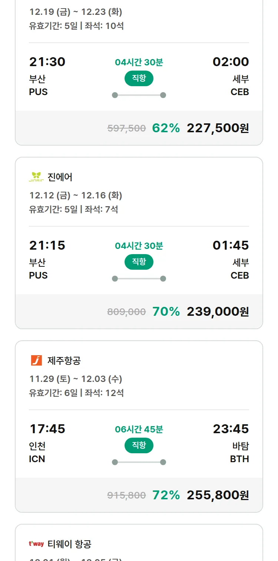This screenshot has height=561, width=278.
Task: Click the 11.29 (토) ~ 12.03 (수) dates
Action: 76,379
